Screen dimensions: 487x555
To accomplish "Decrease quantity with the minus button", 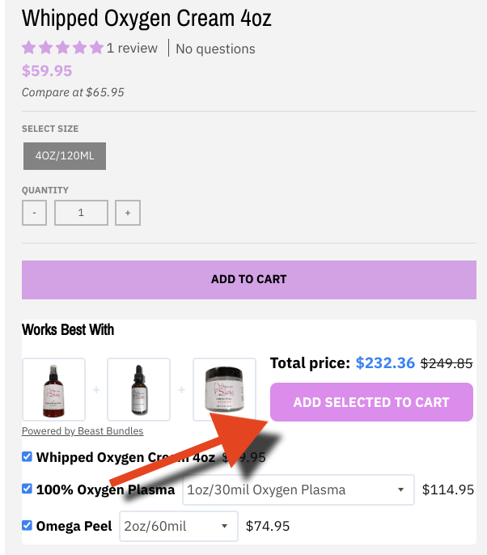I will click(x=34, y=213).
